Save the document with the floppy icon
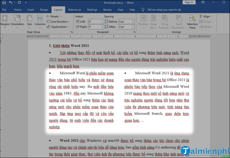This screenshot has height=158, width=230. pos(4,3)
